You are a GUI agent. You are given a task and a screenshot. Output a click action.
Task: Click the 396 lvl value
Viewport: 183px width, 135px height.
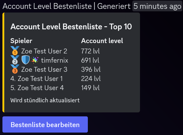tap(91, 70)
